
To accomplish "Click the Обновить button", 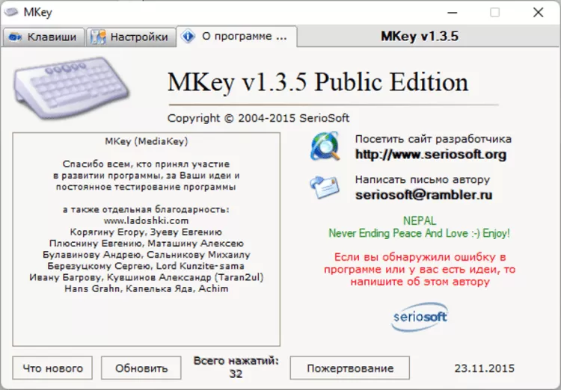I will (x=141, y=368).
